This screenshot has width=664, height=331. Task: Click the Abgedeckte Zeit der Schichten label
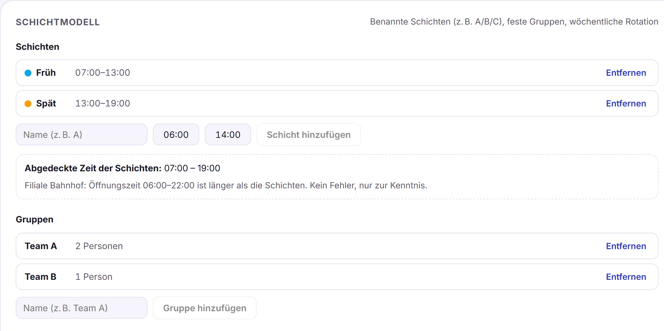pos(93,168)
